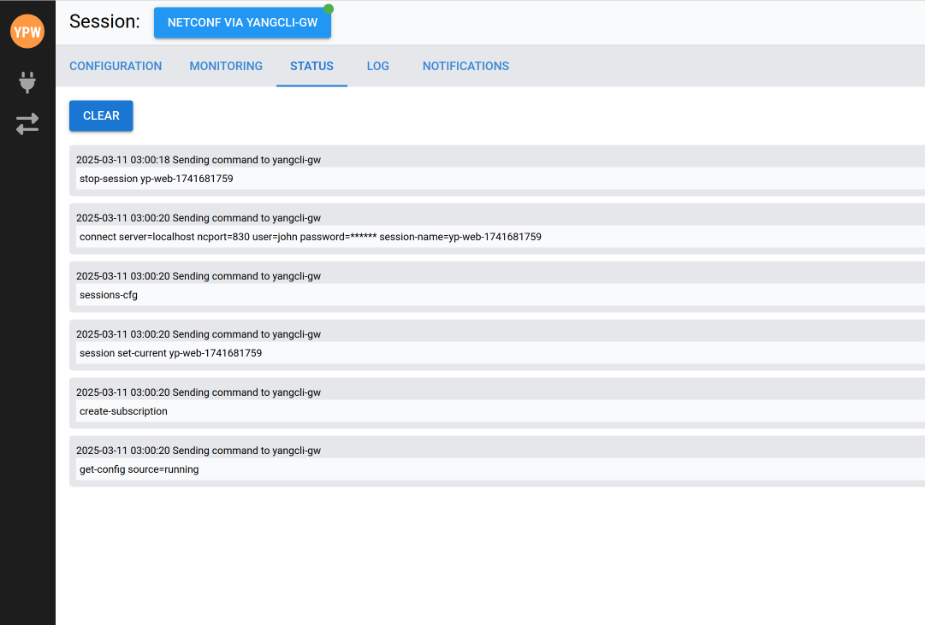The height and width of the screenshot is (625, 925).
Task: Select the stop-session command entry
Action: click(x=157, y=179)
